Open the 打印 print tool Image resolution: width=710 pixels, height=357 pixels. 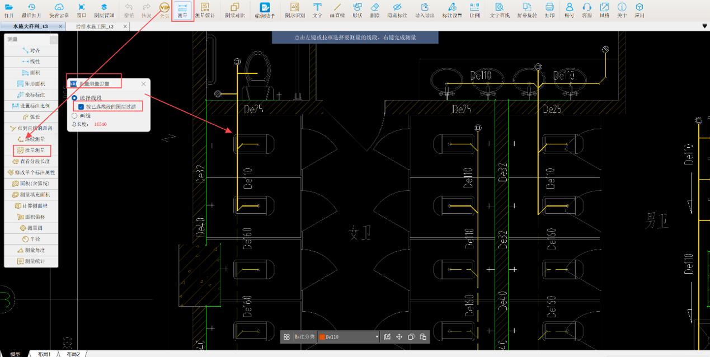549,10
